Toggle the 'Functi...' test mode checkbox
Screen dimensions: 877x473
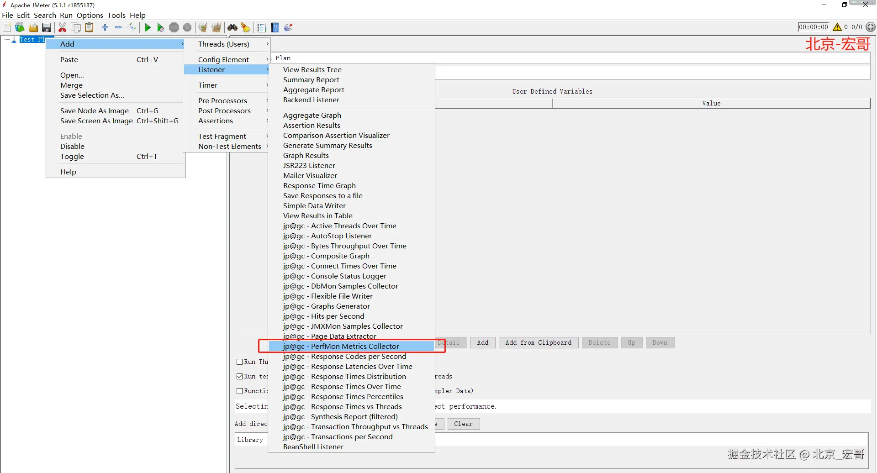pyautogui.click(x=239, y=391)
